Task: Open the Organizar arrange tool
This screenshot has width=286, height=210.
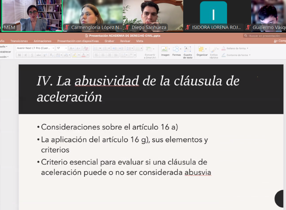Action: click(x=202, y=51)
